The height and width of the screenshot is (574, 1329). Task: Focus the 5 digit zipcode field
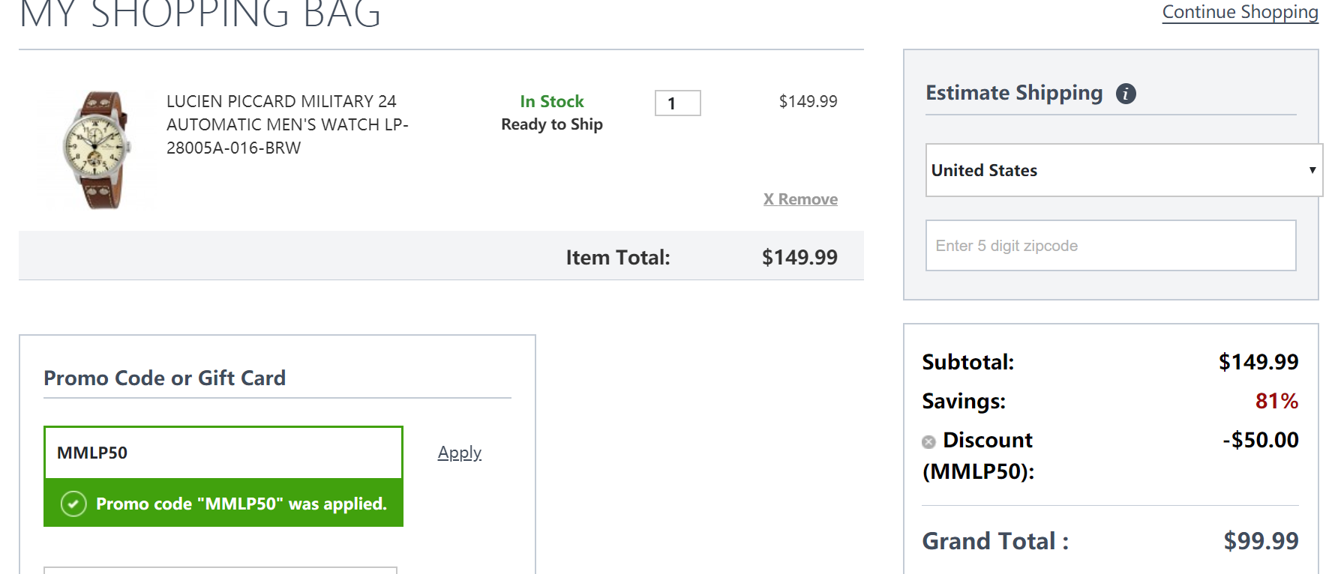(1111, 245)
